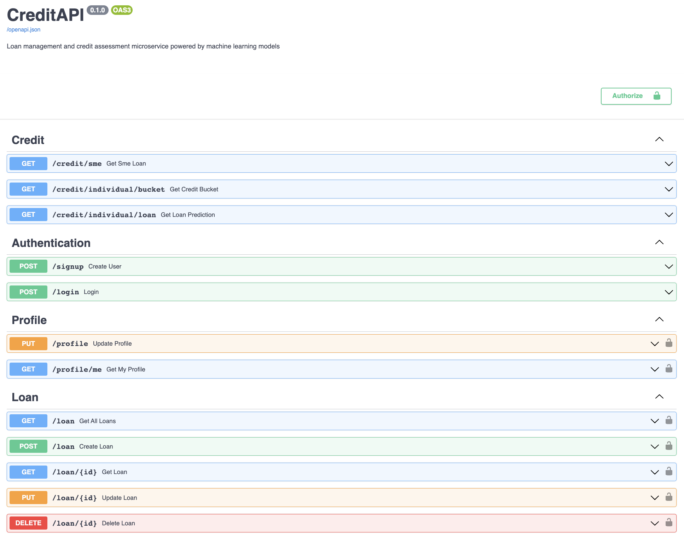Open the /openapi.json link

coord(23,30)
